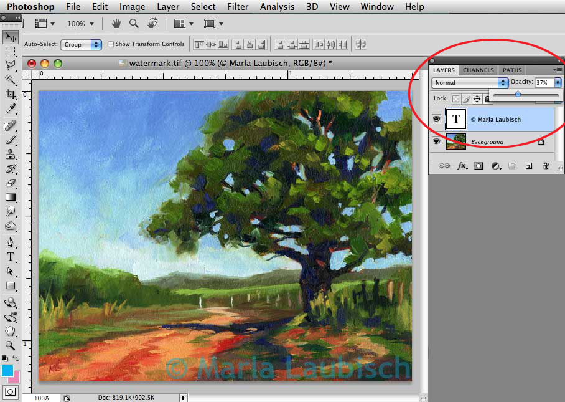This screenshot has width=565, height=402.
Task: Switch to the Channels tab
Action: [477, 70]
